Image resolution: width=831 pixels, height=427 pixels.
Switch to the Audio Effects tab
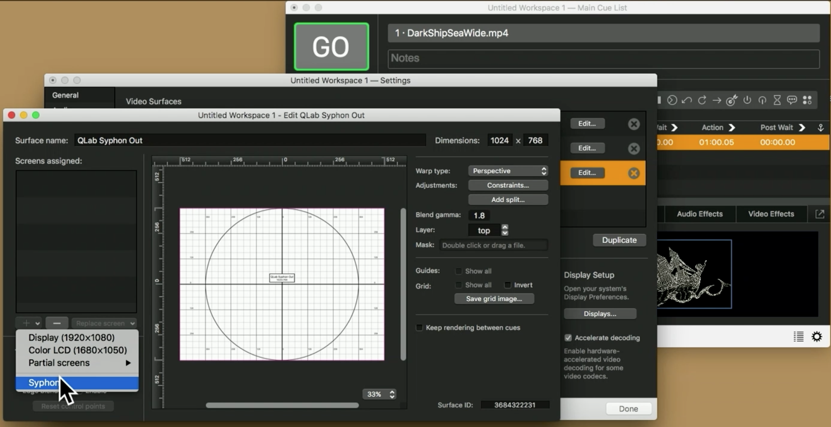[x=700, y=214]
